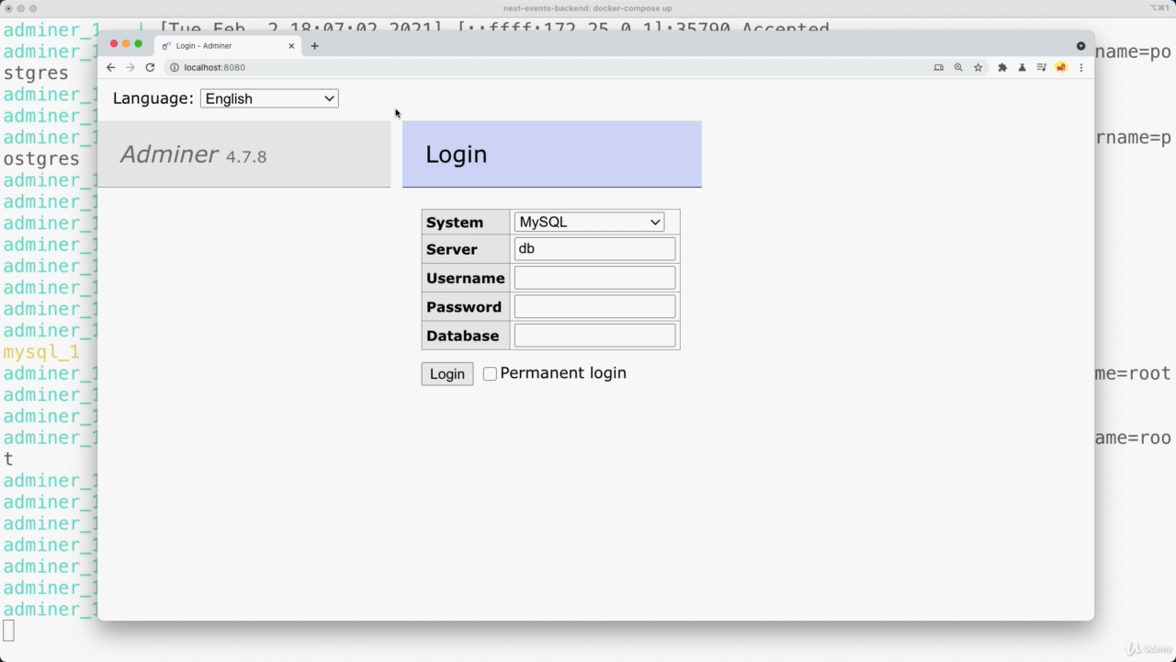Image resolution: width=1176 pixels, height=662 pixels.
Task: Expand the System dropdown showing MySQL
Action: point(589,222)
